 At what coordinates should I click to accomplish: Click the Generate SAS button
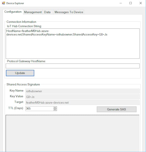click(116, 109)
